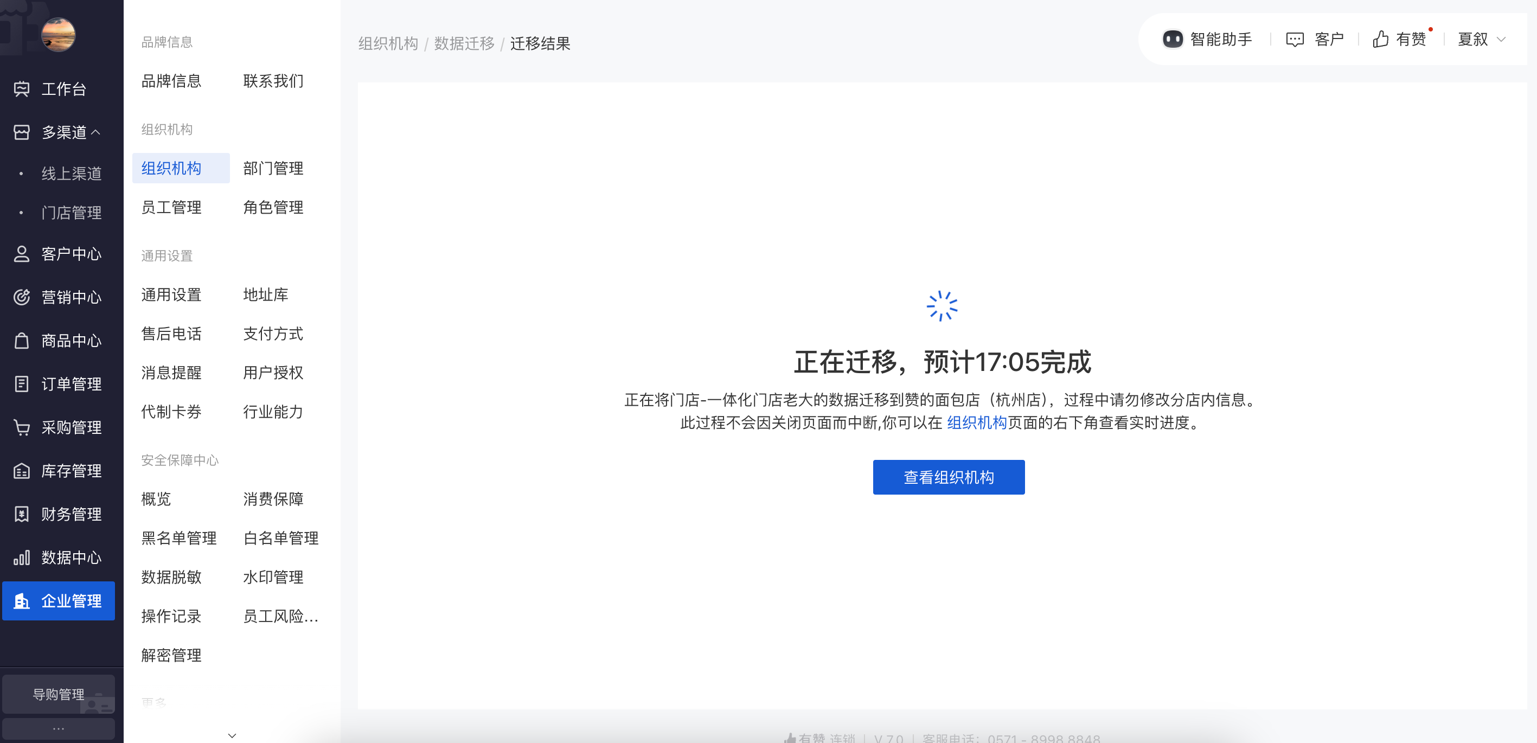Click the user avatar thumbnail
The image size is (1537, 743).
pyautogui.click(x=58, y=34)
